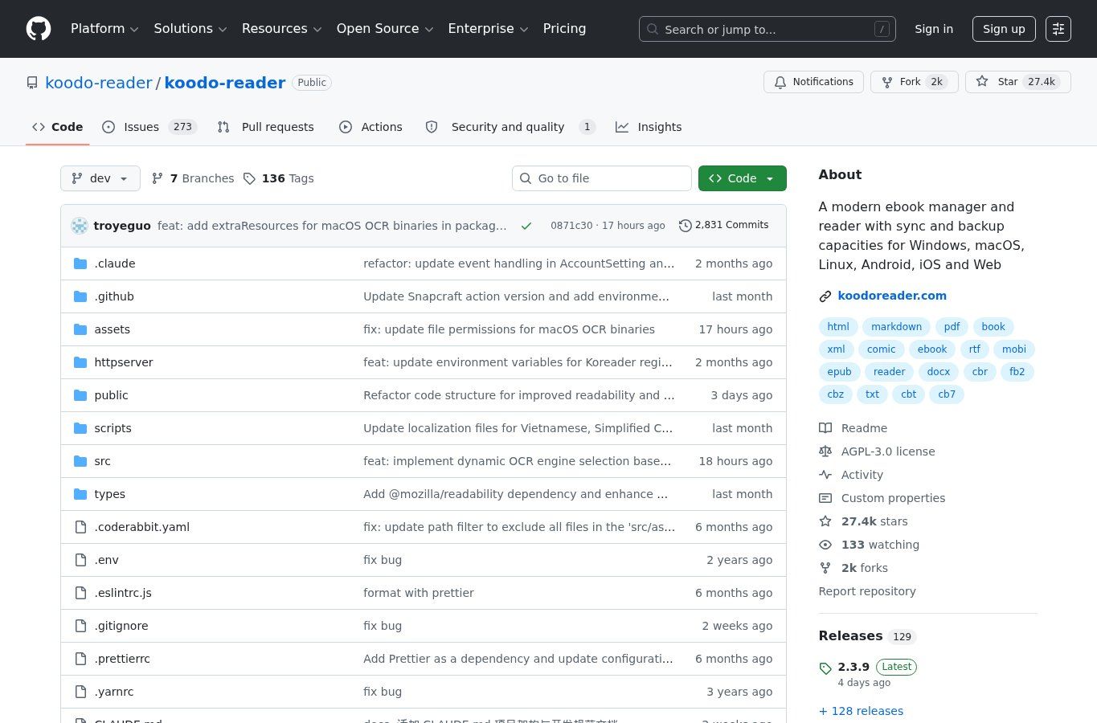Viewport: 1097px width, 723px height.
Task: Open the Actions tab
Action: click(370, 127)
